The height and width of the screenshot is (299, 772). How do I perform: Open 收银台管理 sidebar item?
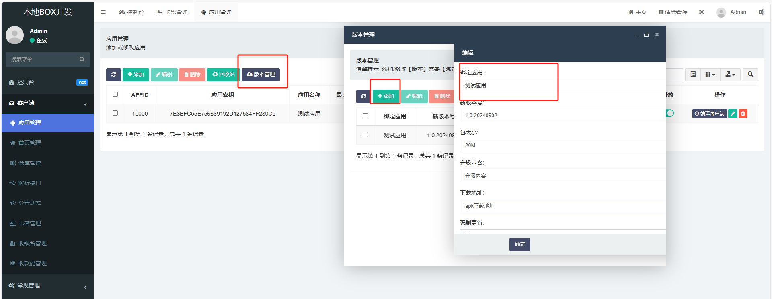pos(48,243)
